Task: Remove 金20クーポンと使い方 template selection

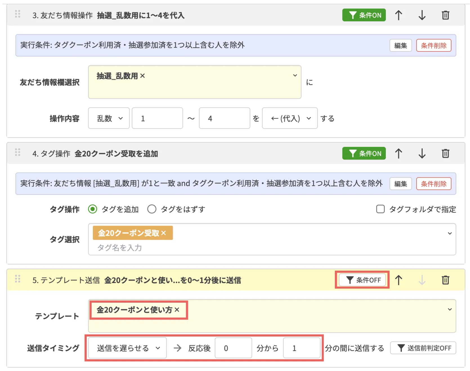Action: point(177,310)
